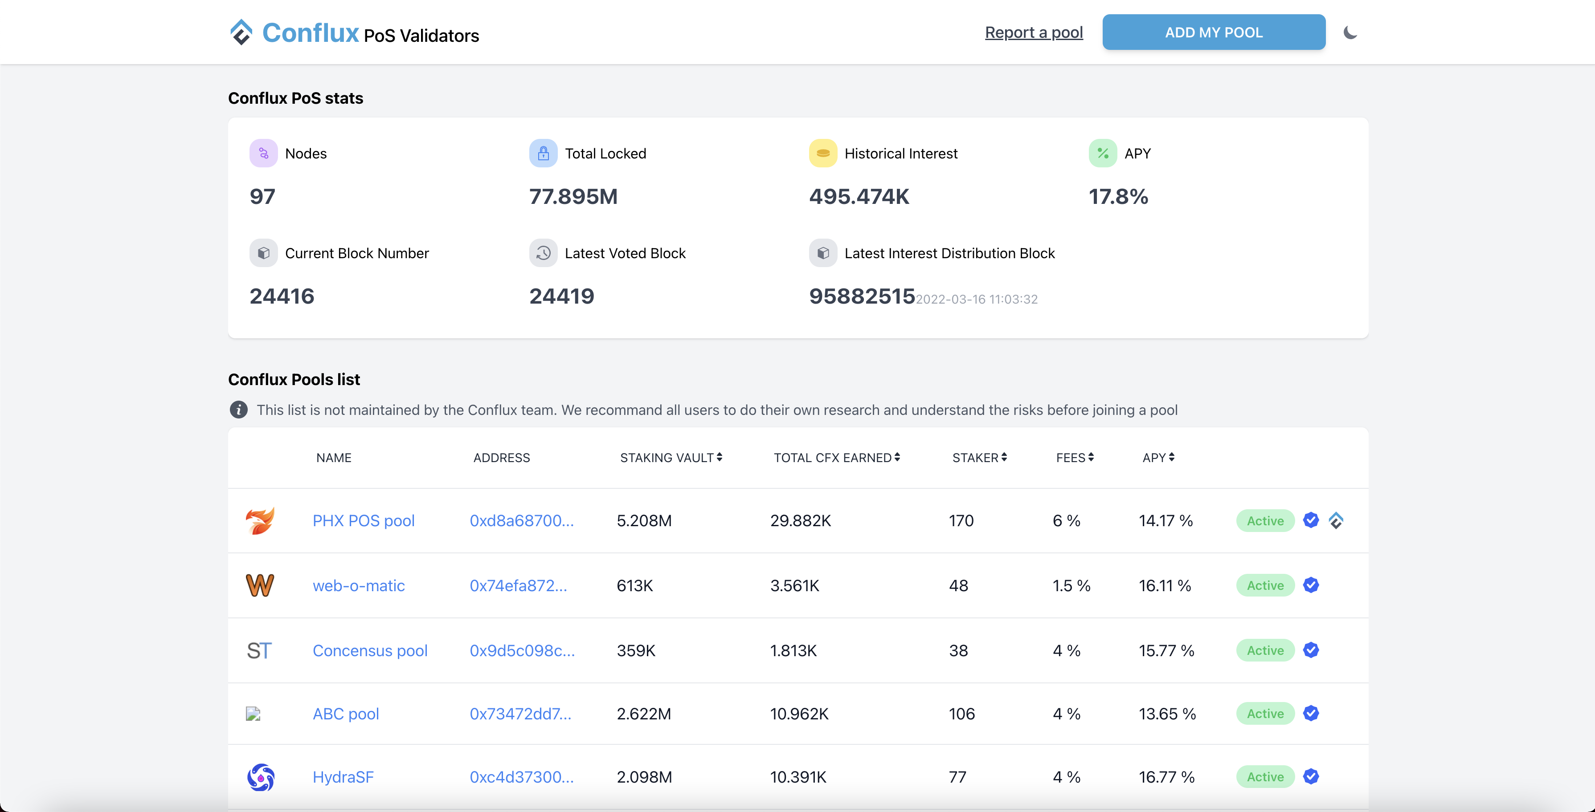
Task: Open the Report a pool link
Action: 1034,32
